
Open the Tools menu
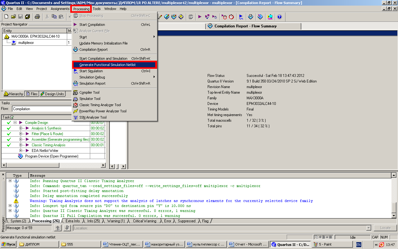97,9
